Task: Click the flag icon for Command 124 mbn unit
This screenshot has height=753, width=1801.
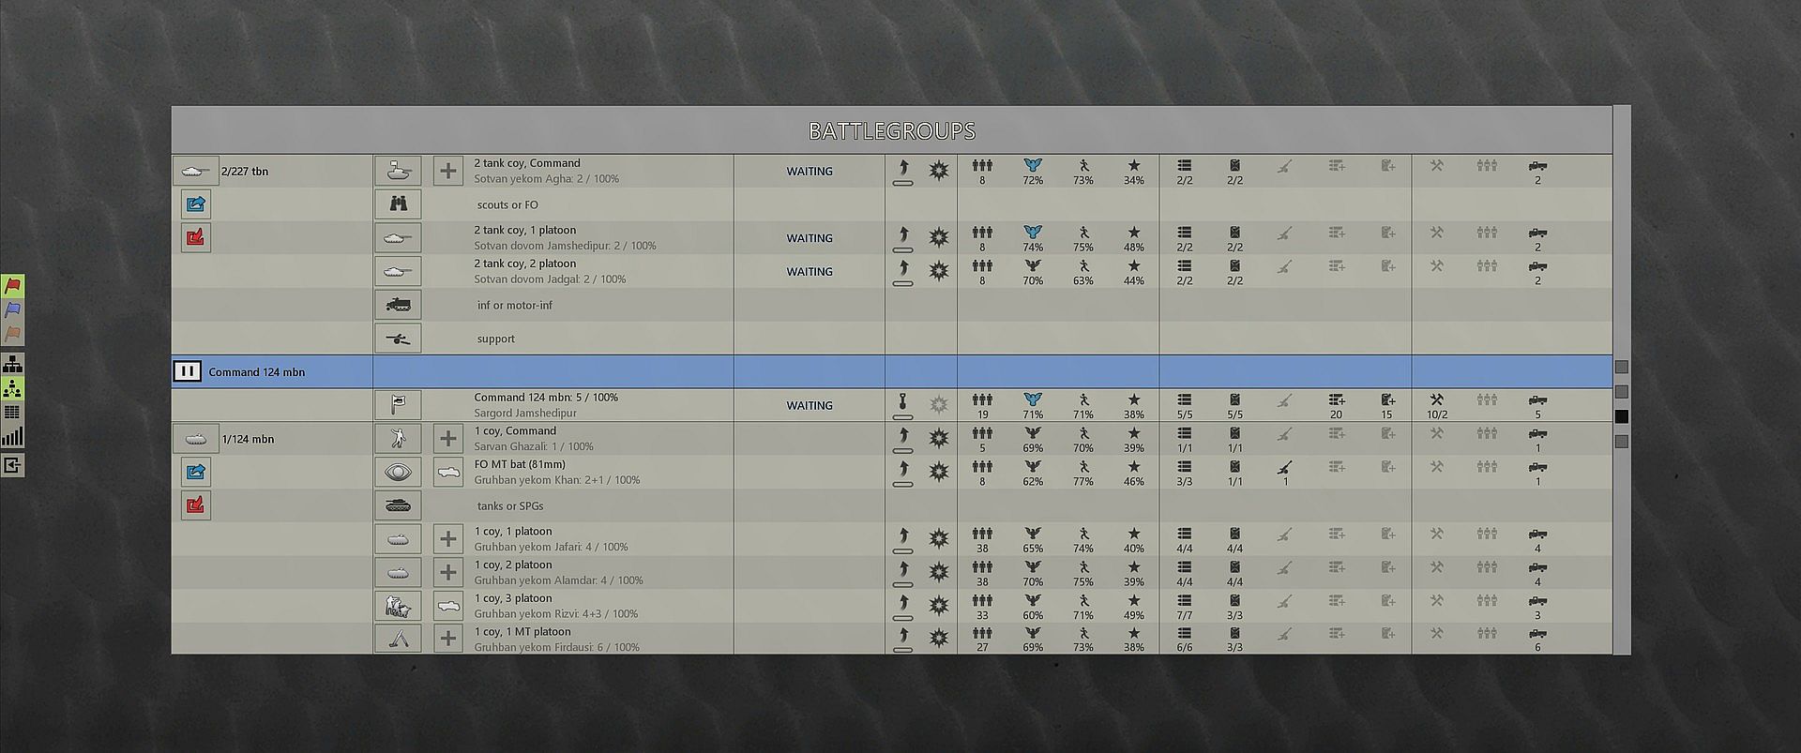Action: (398, 405)
